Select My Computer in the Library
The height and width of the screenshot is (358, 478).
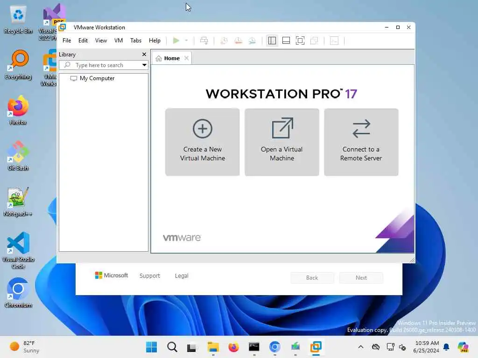click(92, 78)
